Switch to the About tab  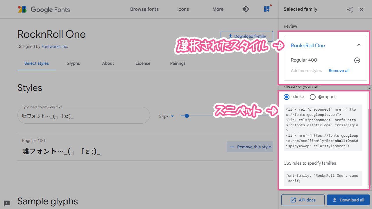(x=108, y=63)
